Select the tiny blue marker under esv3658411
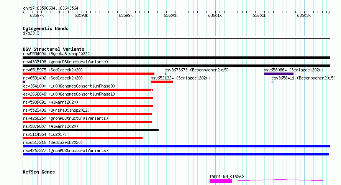This screenshot has width=341, height=185. [x=272, y=82]
